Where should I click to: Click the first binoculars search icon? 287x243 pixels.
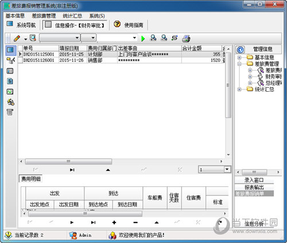pyautogui.click(x=153, y=38)
